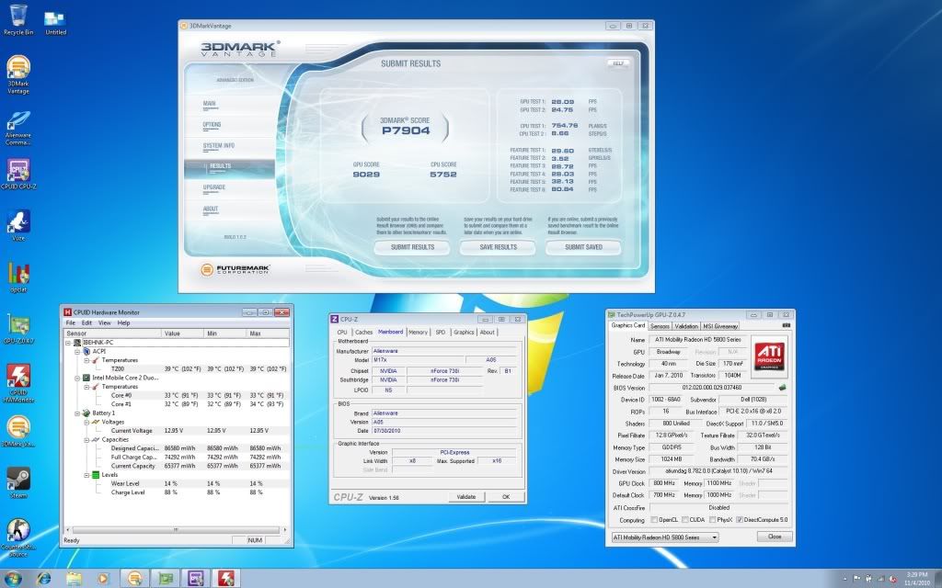Viewport: 942px width, 588px height.
Task: Click the Windows Start orb
Action: pos(12,579)
